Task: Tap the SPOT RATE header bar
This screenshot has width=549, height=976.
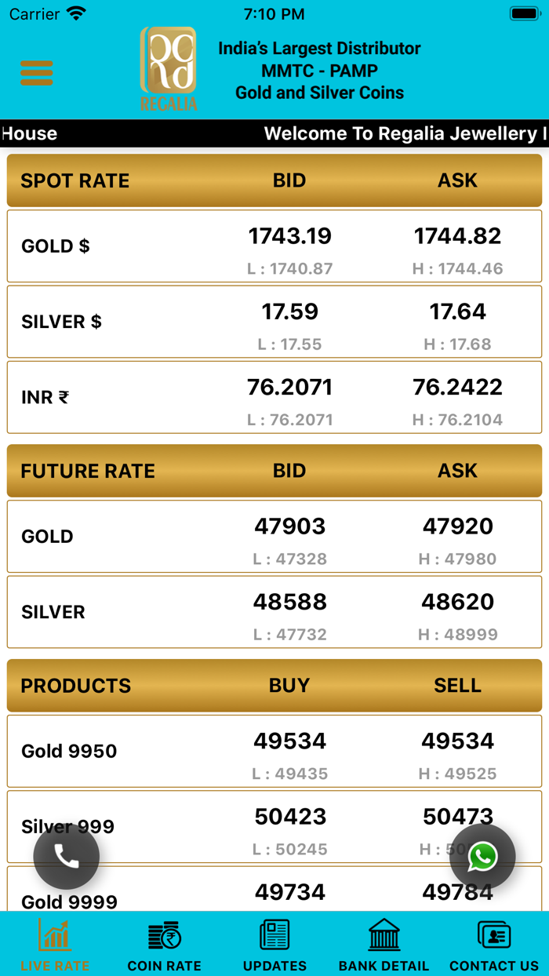Action: click(274, 180)
